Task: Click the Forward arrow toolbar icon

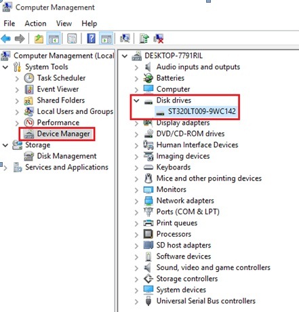Action: coord(20,39)
